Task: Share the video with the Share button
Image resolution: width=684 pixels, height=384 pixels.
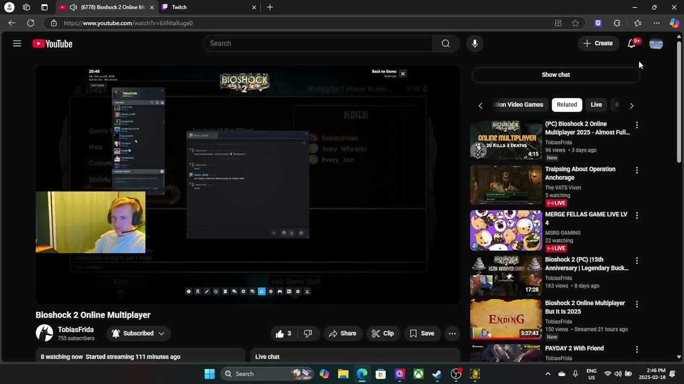Action: pyautogui.click(x=343, y=333)
